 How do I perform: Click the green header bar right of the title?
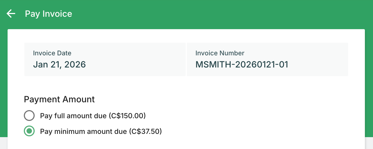click(x=217, y=13)
